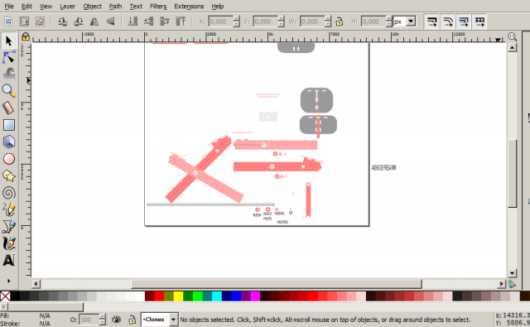
Task: Expand hidden toolbox tools arrow
Action: tap(9, 281)
